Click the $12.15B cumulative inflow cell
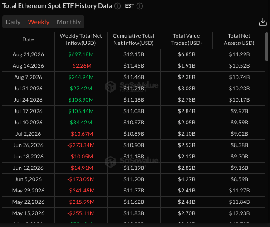Viewport: 270px width, 227px height. [134, 54]
